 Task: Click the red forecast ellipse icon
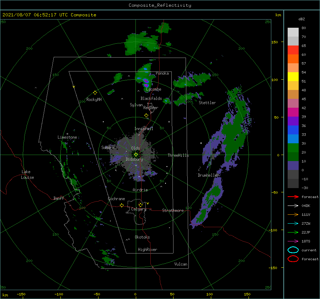coord(293,259)
